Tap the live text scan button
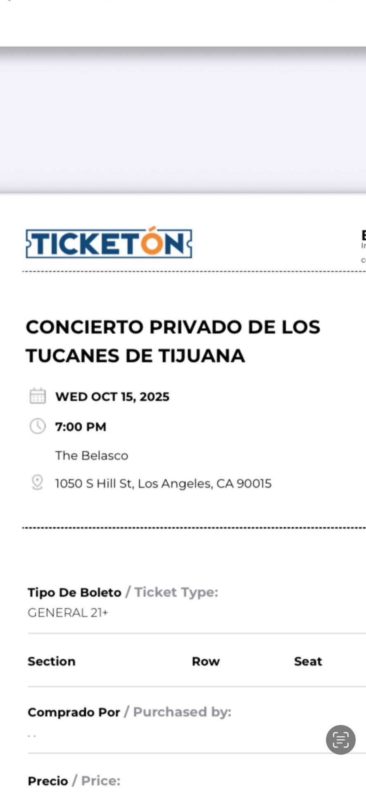 point(340,739)
